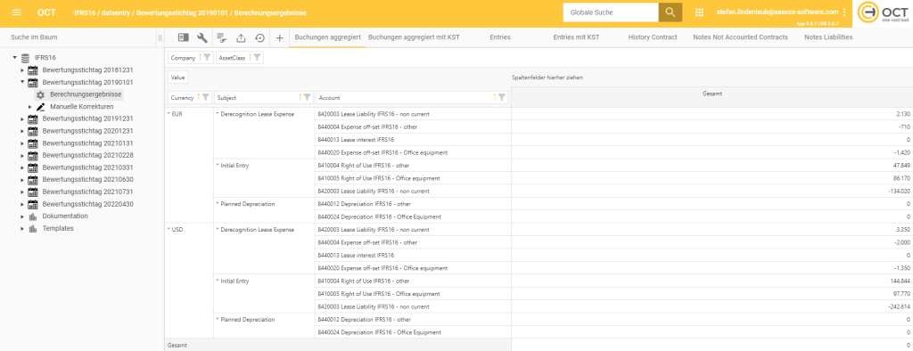Select Bewertungsstichtag 20220430 tree item
The height and width of the screenshot is (351, 913).
click(x=87, y=204)
